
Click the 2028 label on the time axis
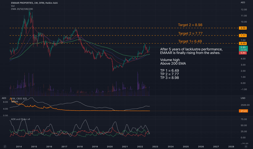(x=231, y=147)
